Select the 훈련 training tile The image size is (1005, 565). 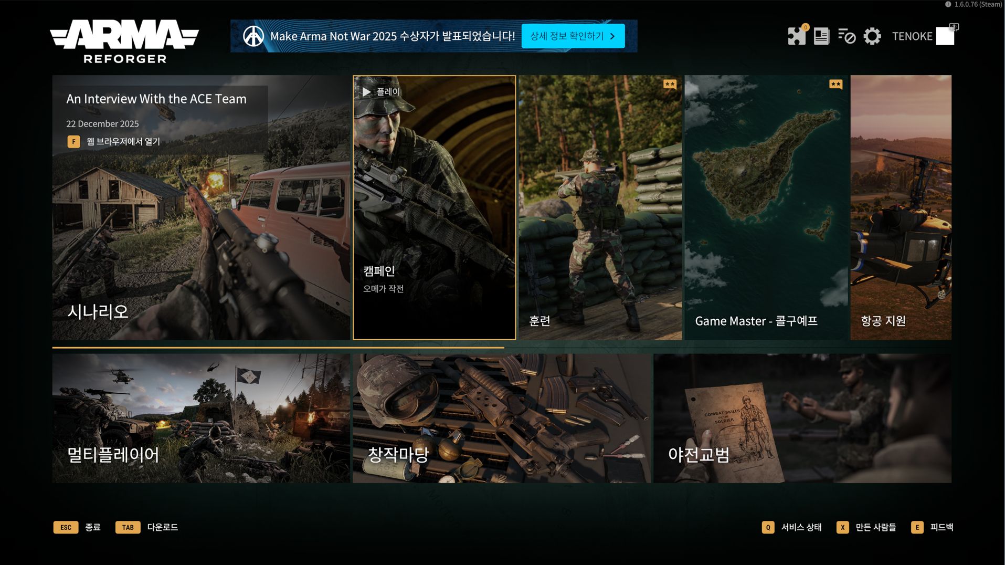[600, 207]
